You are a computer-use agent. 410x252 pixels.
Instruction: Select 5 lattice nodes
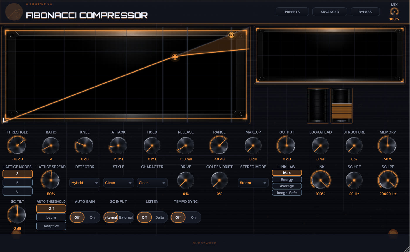coord(18,183)
